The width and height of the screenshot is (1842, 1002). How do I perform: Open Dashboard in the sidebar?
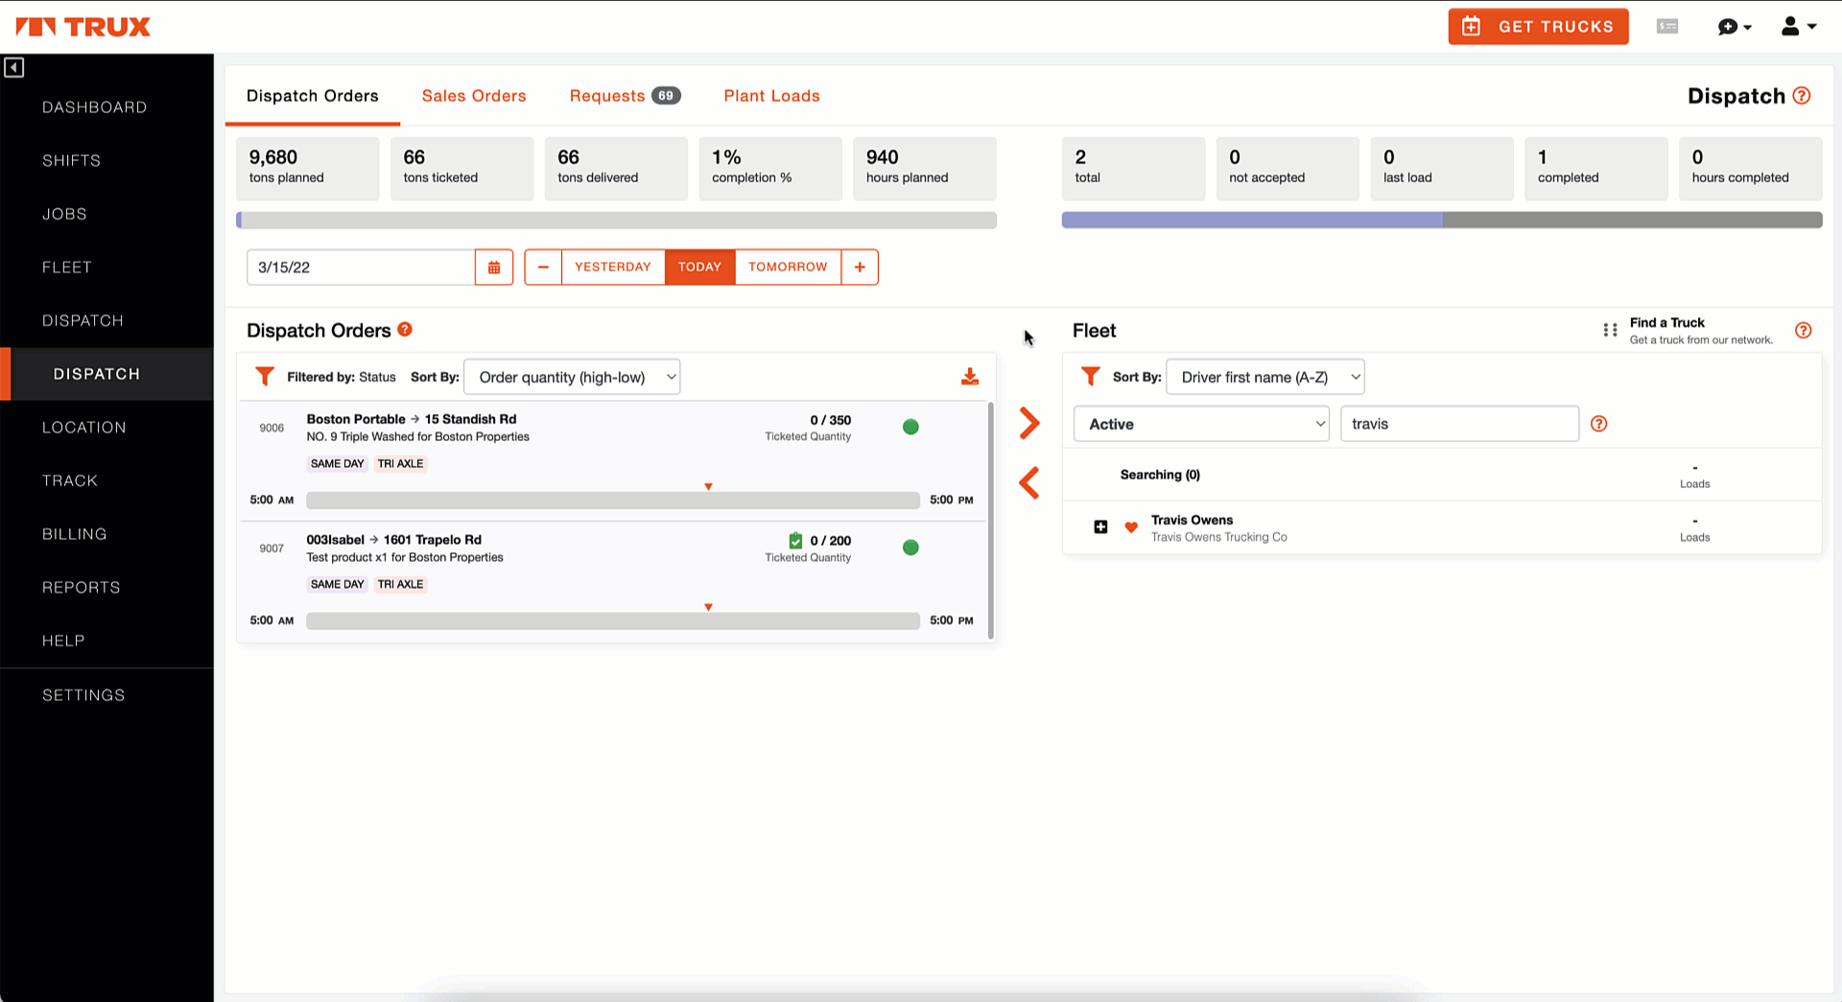tap(95, 107)
